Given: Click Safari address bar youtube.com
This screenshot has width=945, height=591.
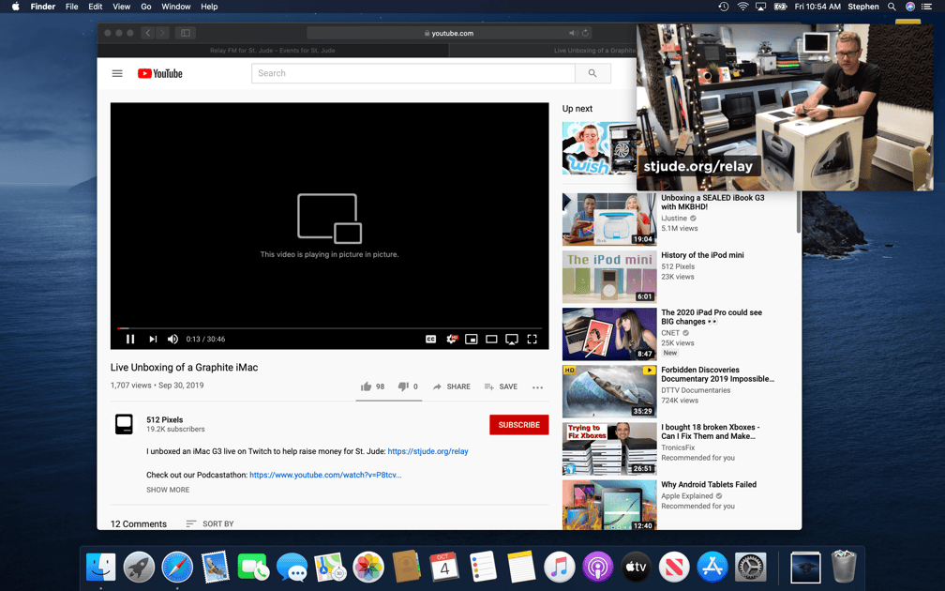Looking at the screenshot, I should (x=449, y=33).
